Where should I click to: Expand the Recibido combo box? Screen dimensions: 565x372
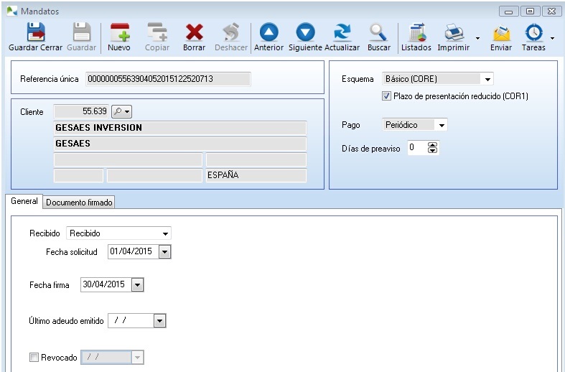(x=166, y=233)
